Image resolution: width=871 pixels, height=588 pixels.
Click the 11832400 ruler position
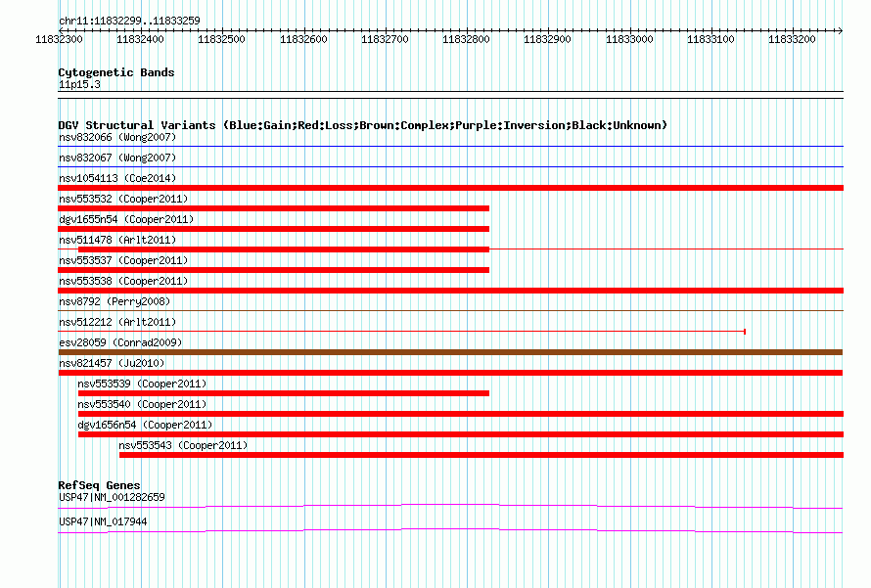pos(140,39)
